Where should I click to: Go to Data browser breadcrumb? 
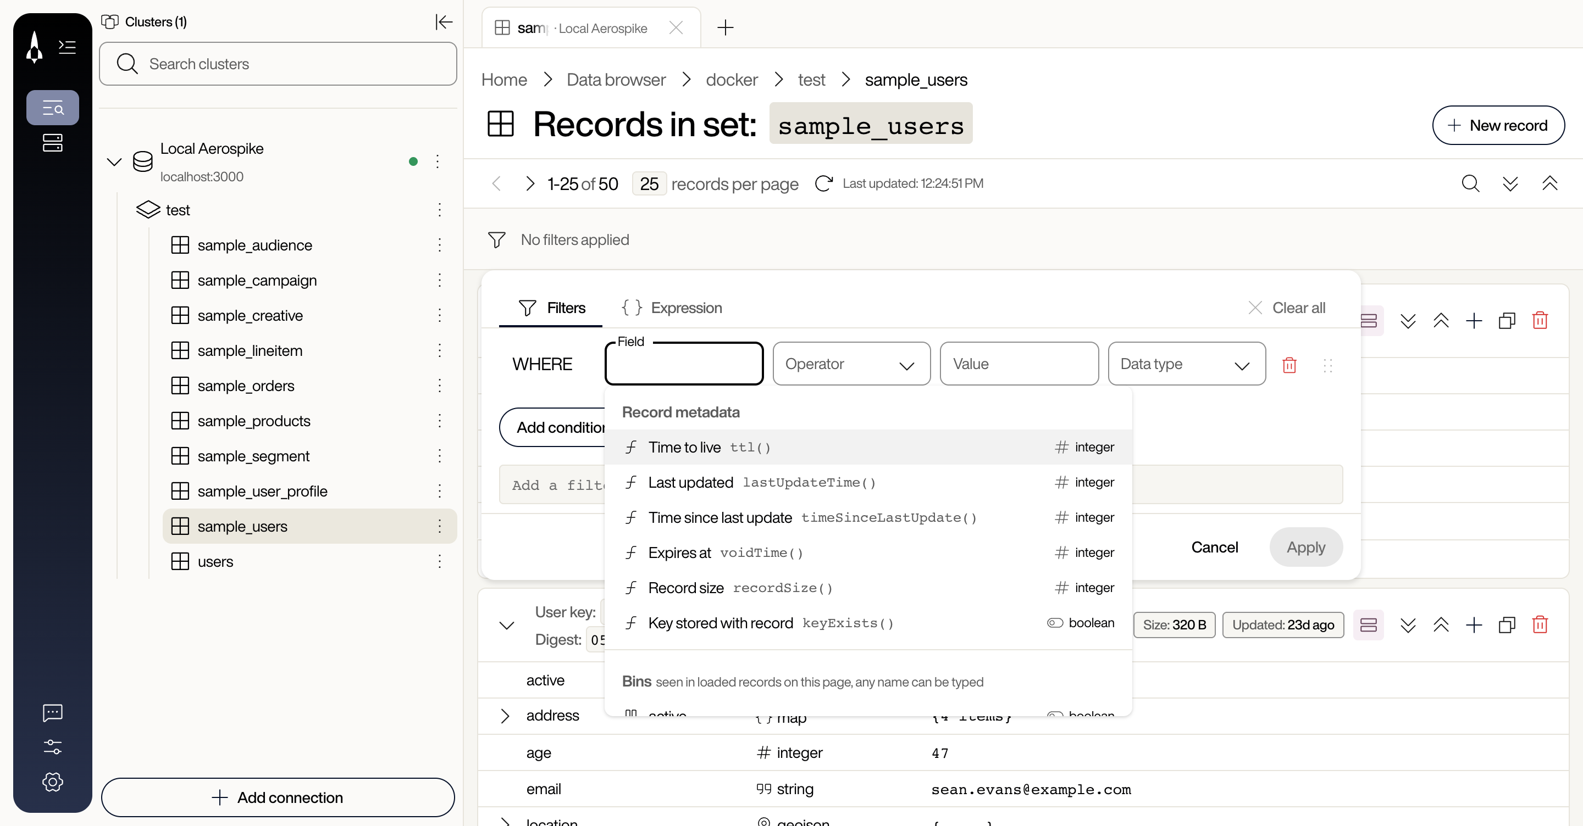pos(616,80)
